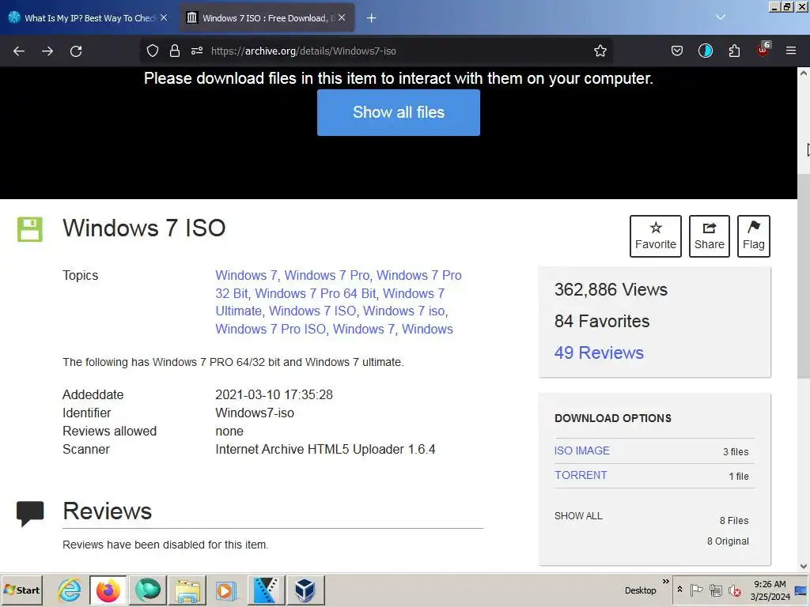Click the Addeddate value 2021-03-10 17:35:28
Image resolution: width=810 pixels, height=607 pixels.
pos(274,395)
